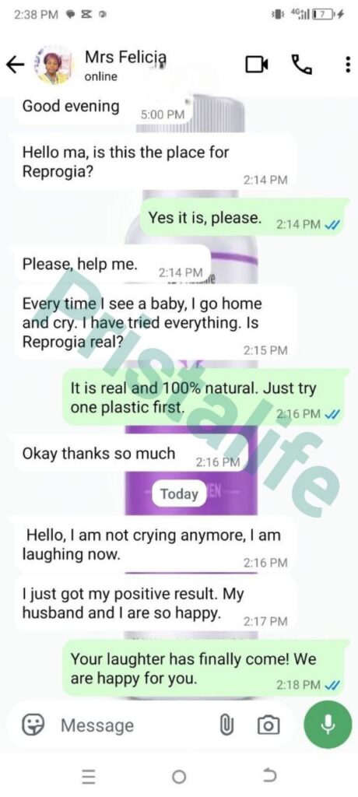Image resolution: width=358 pixels, height=797 pixels.
Task: Start a video call with Mrs Felicia
Action: tap(258, 65)
